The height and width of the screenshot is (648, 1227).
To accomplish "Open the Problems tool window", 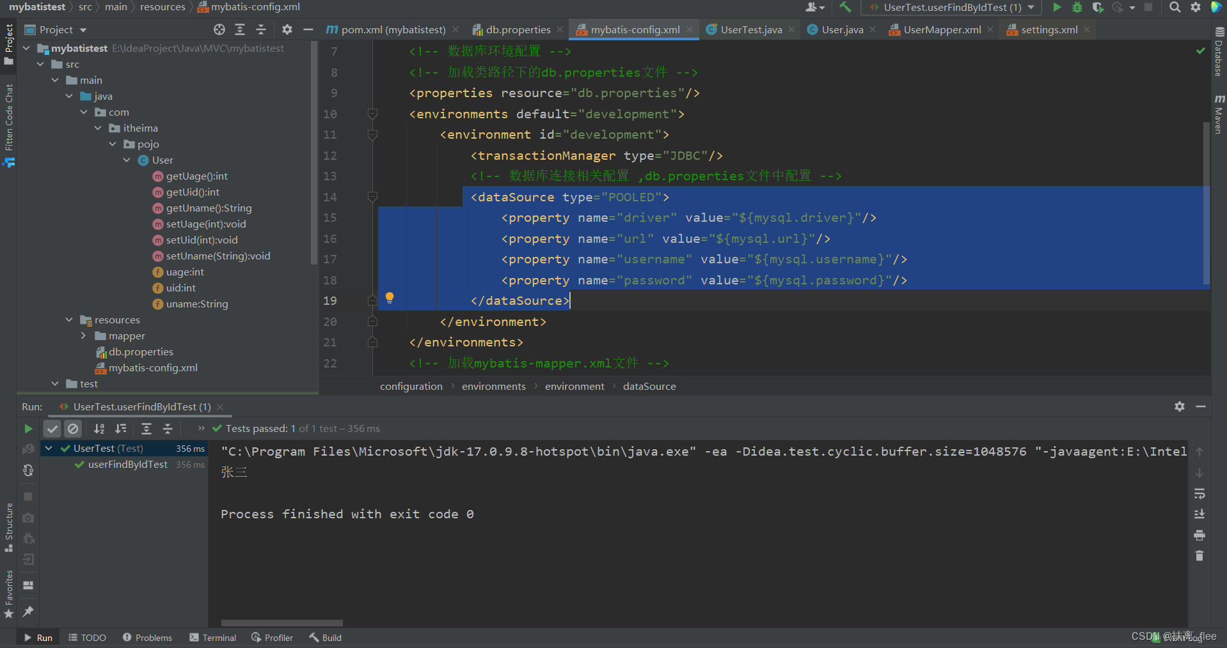I will 147,638.
